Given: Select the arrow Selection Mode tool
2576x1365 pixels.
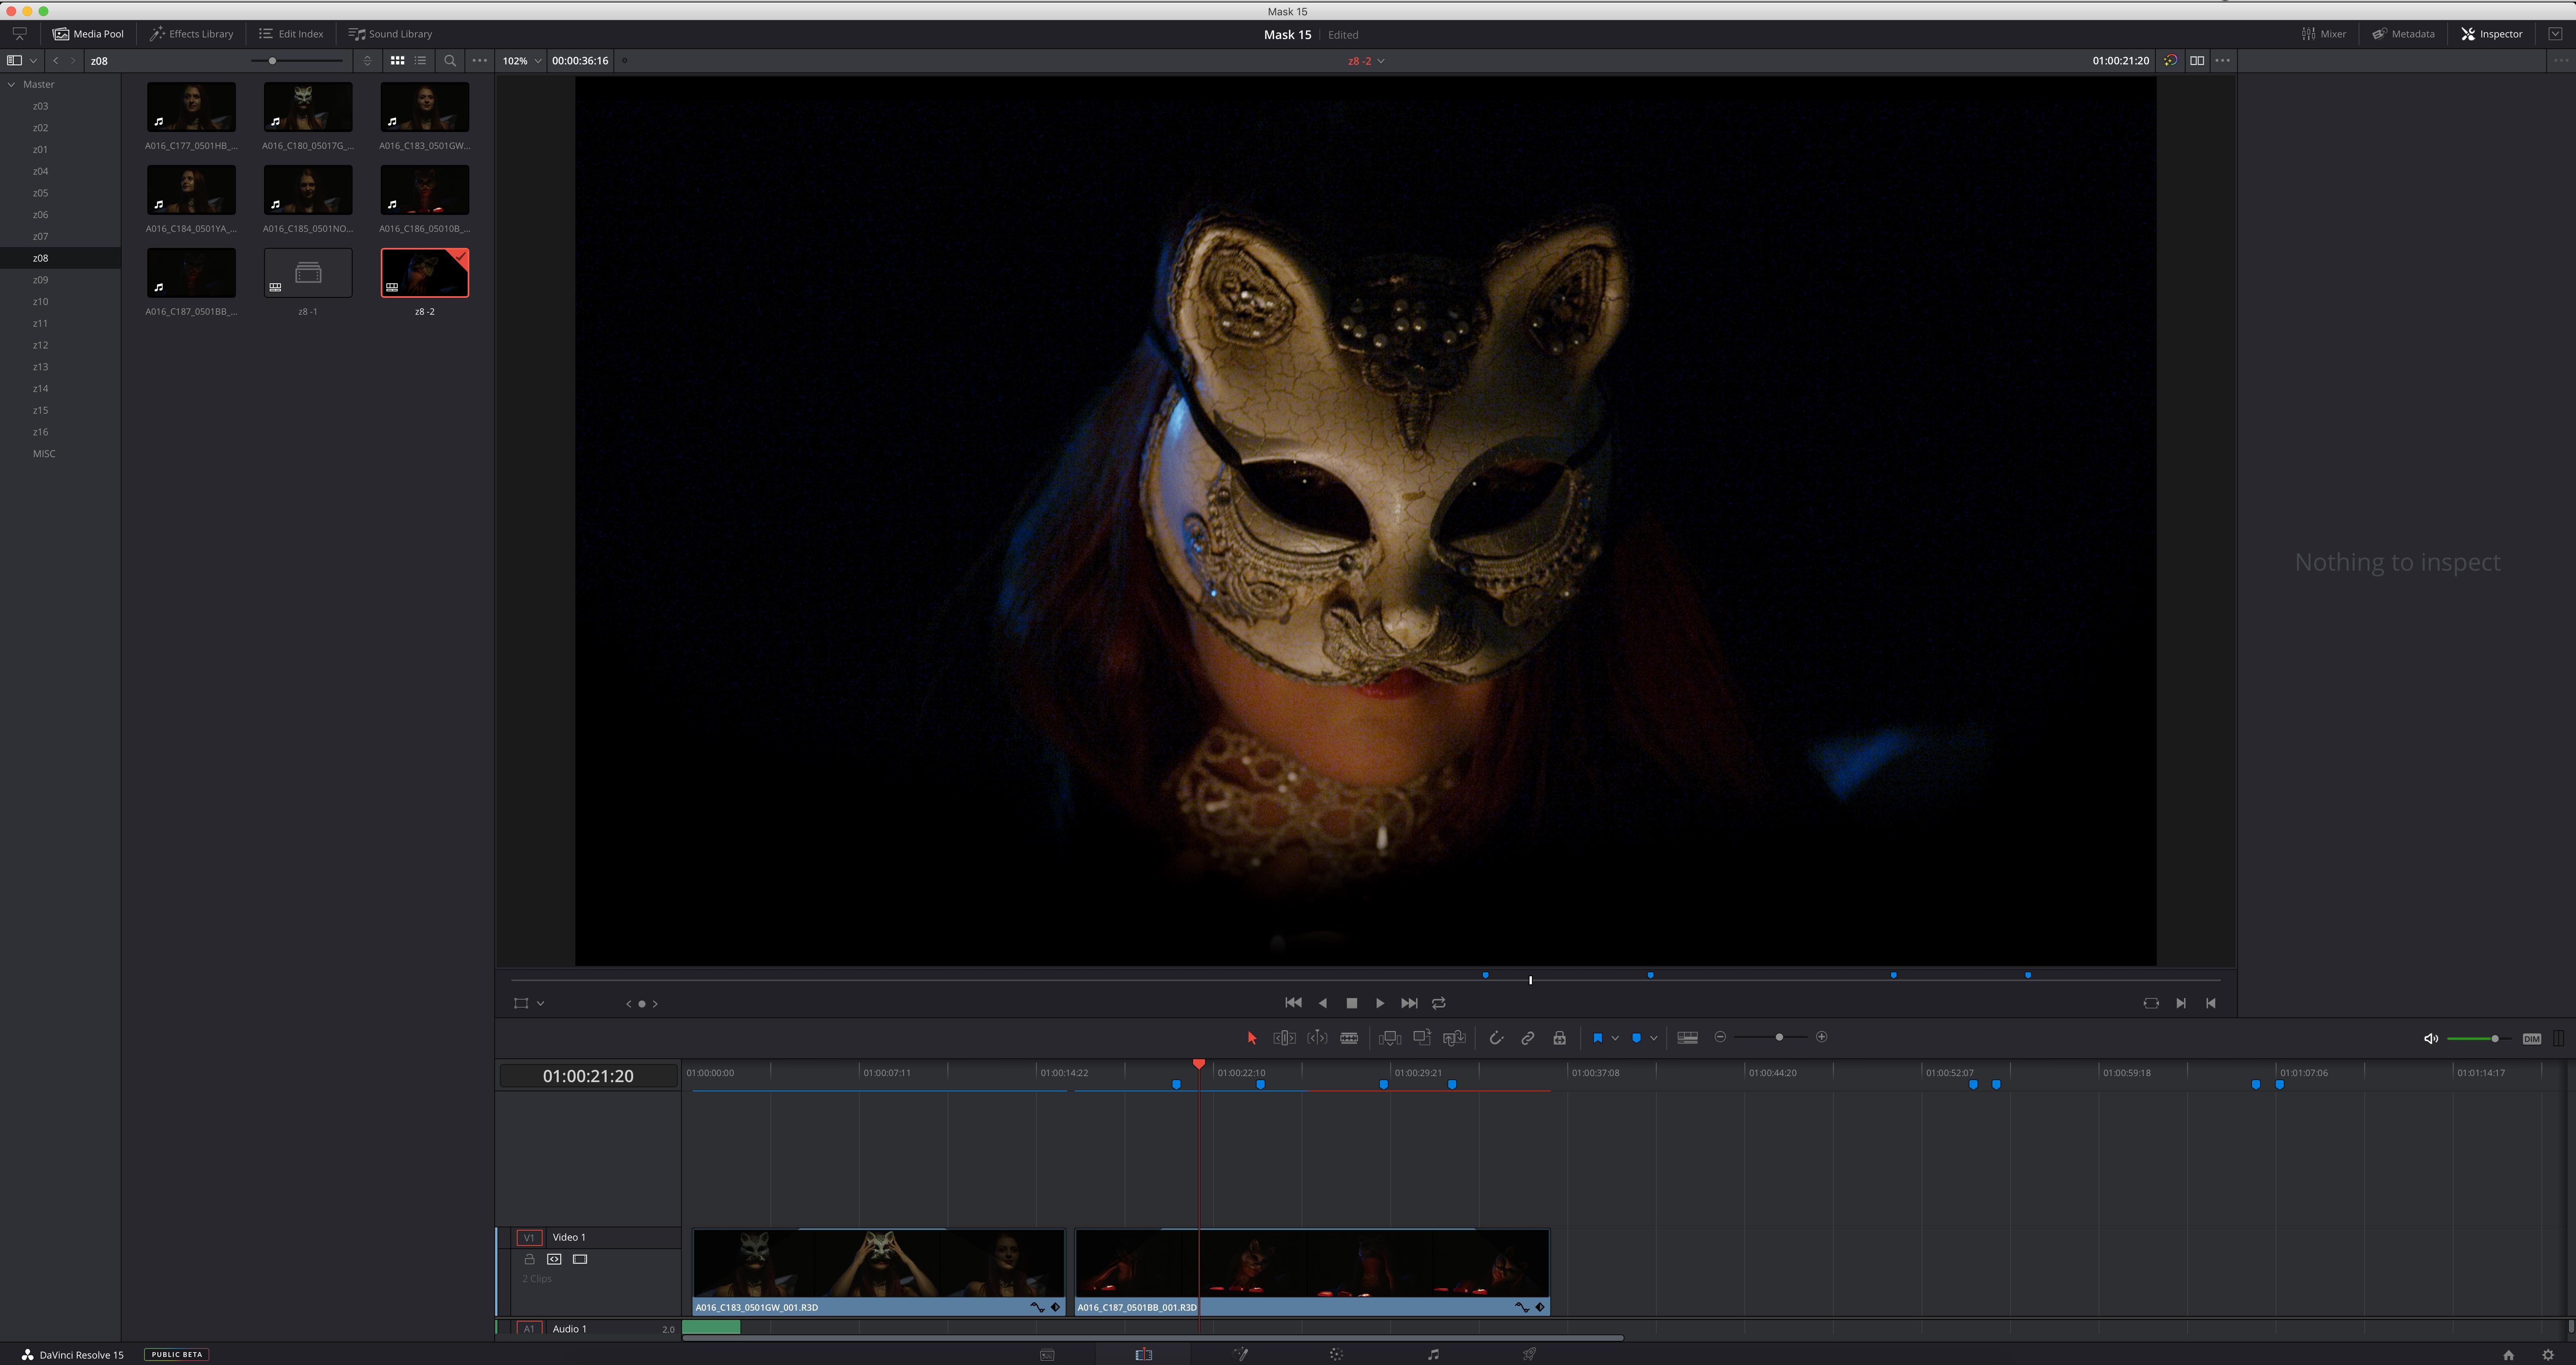Looking at the screenshot, I should tap(1252, 1038).
